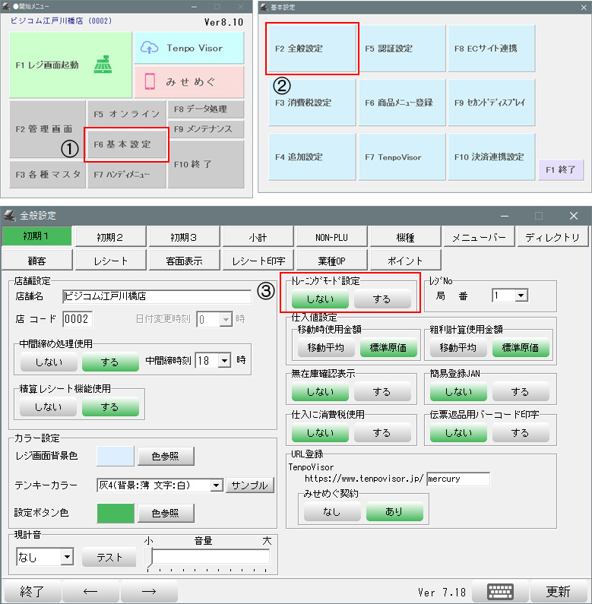Viewport: 592px width, 604px height.
Task: Go forward with the right arrow button
Action: pyautogui.click(x=149, y=592)
